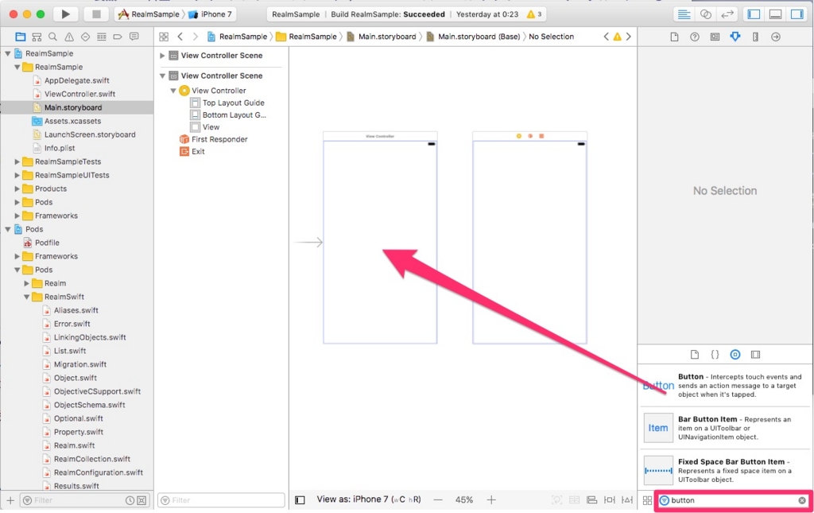814x513 pixels.
Task: Go back in editor history
Action: click(x=180, y=37)
